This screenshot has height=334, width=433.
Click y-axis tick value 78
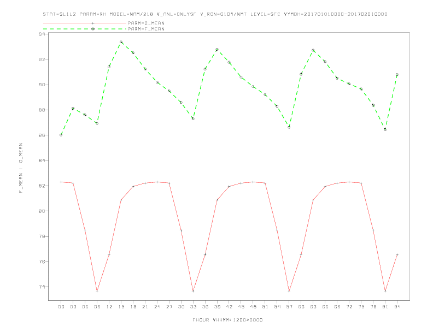tap(42, 236)
